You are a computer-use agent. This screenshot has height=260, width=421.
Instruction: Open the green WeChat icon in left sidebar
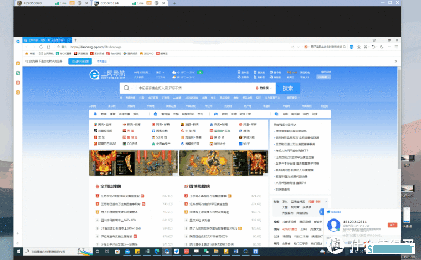click(x=18, y=73)
